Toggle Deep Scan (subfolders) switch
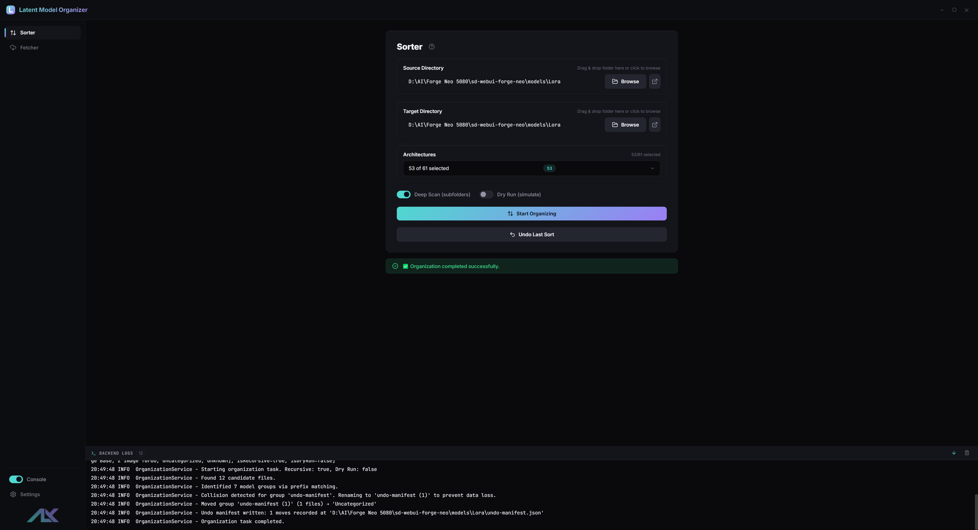This screenshot has width=978, height=530. pyautogui.click(x=404, y=195)
